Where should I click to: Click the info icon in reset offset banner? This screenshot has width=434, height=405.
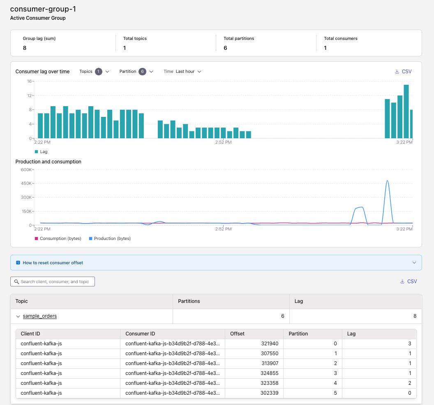tap(18, 263)
